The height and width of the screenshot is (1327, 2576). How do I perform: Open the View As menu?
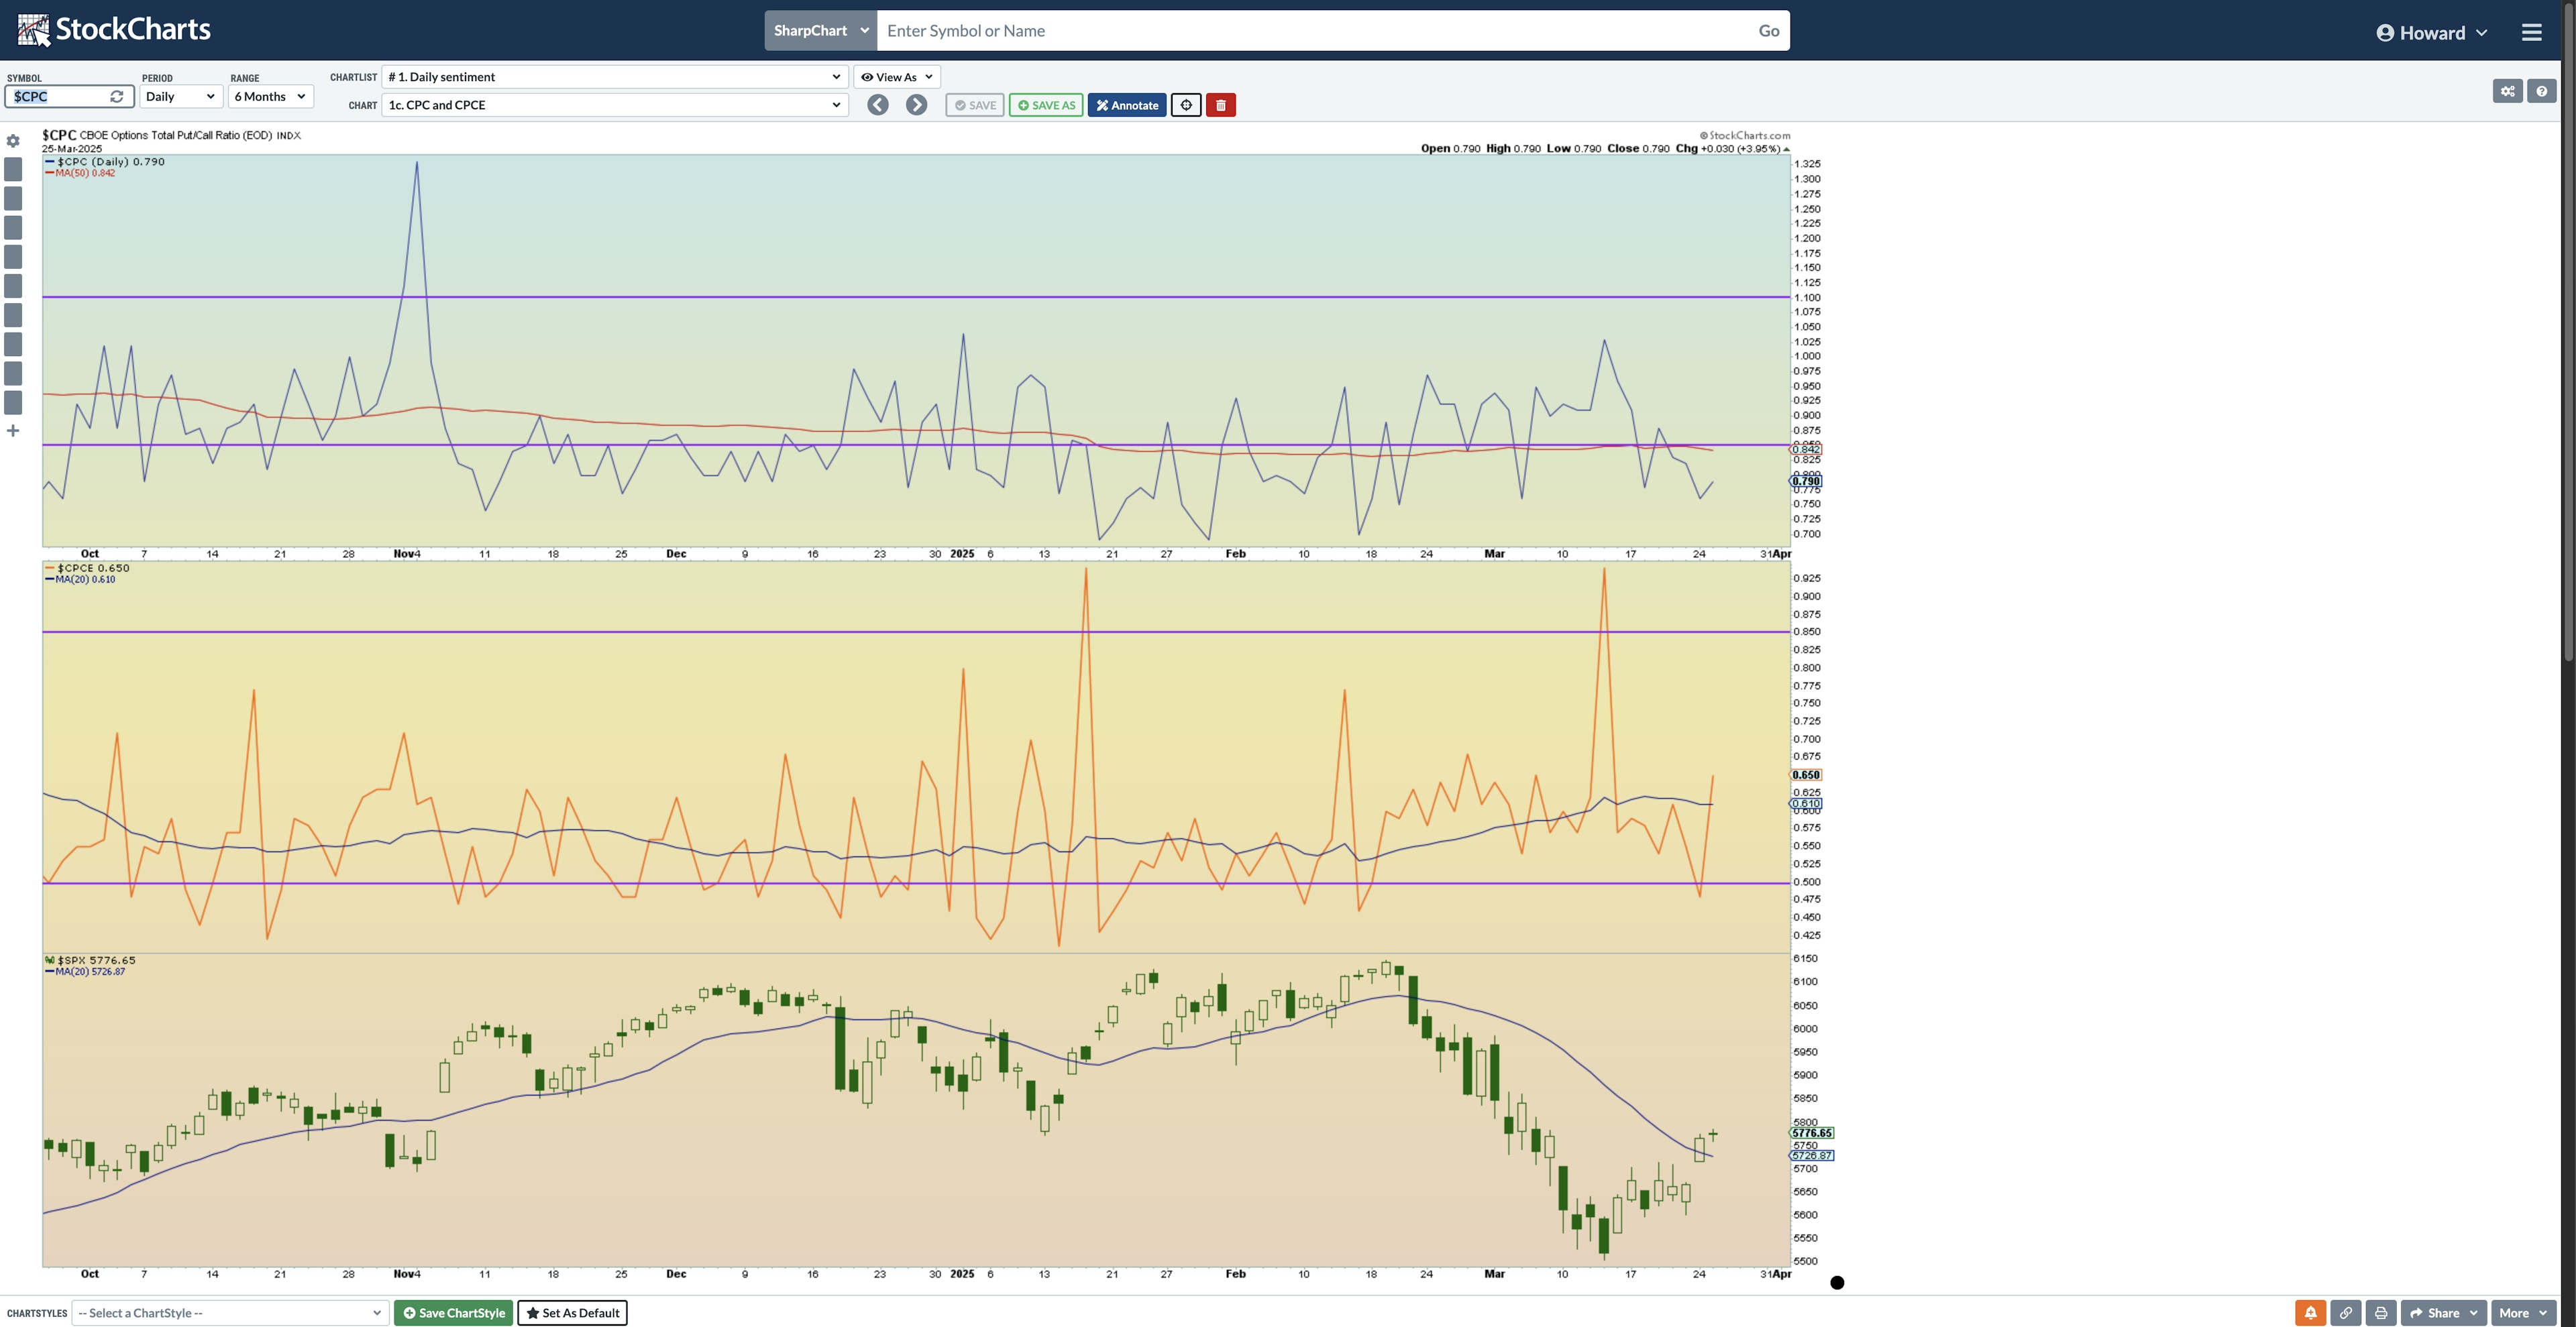tap(896, 77)
